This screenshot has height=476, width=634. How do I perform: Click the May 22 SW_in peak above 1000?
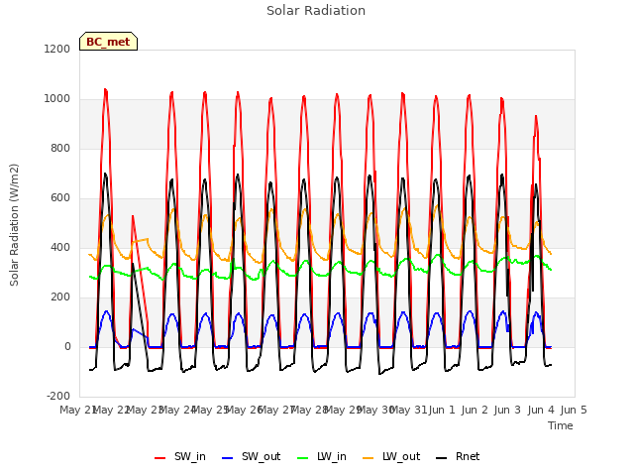point(106,90)
